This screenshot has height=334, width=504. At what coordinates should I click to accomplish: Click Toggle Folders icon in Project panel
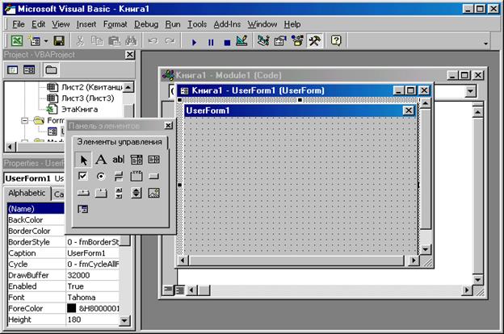coord(51,69)
